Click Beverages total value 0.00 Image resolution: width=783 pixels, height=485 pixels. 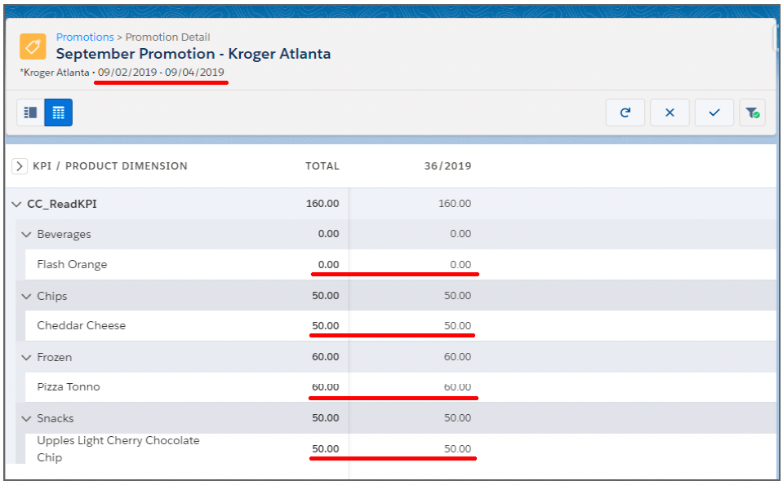pos(328,234)
